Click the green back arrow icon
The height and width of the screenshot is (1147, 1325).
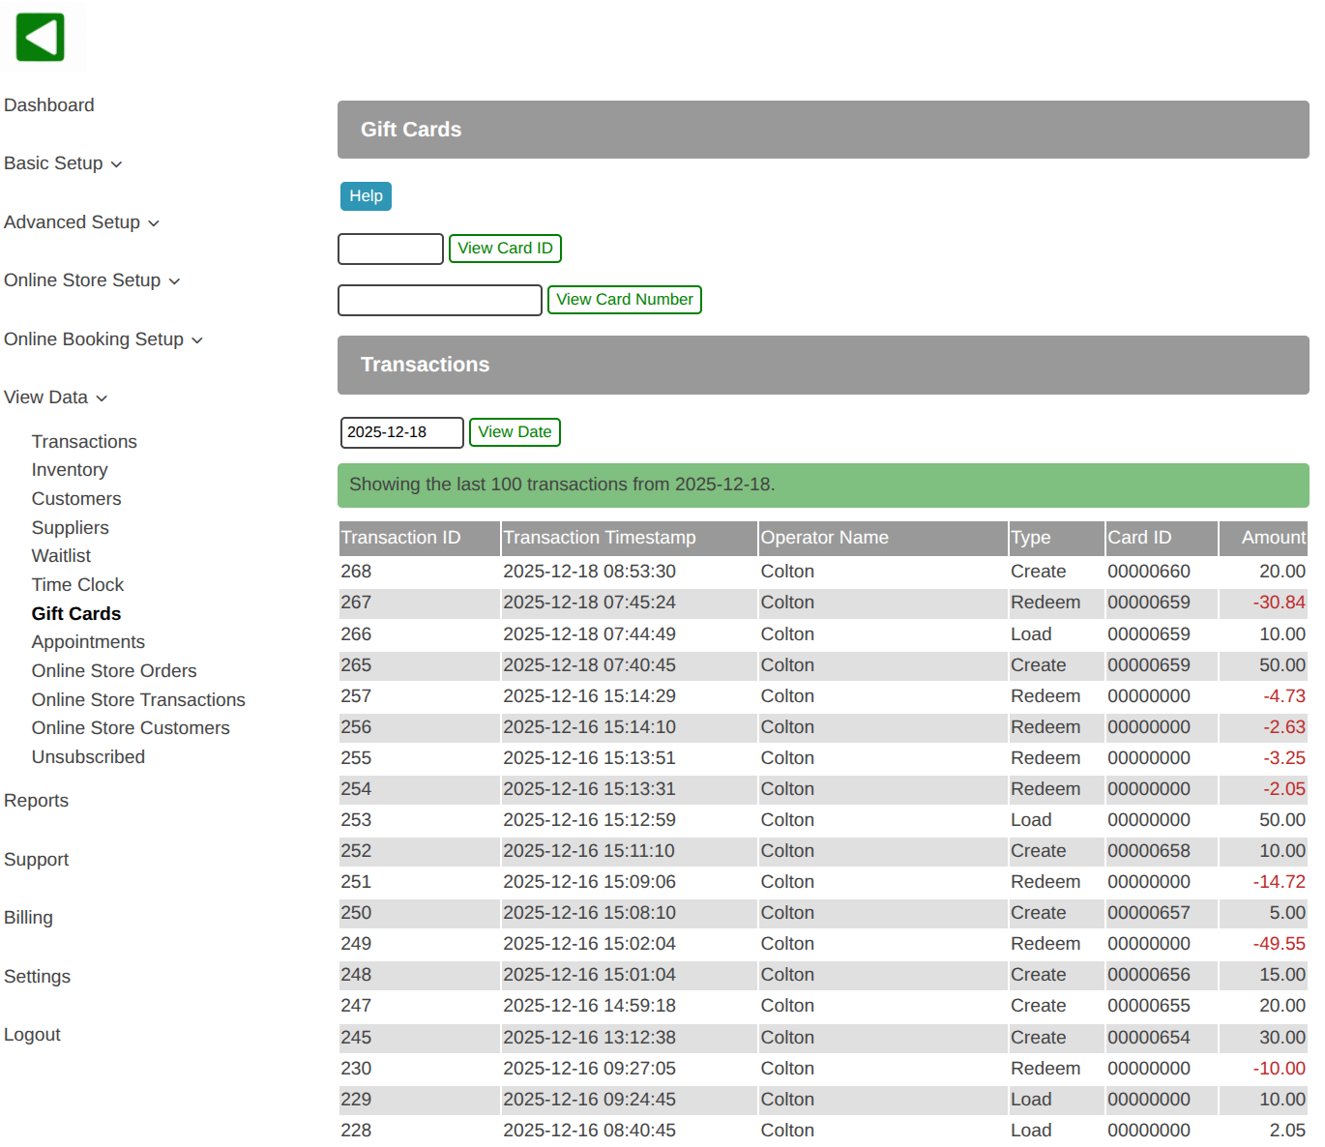(x=41, y=38)
